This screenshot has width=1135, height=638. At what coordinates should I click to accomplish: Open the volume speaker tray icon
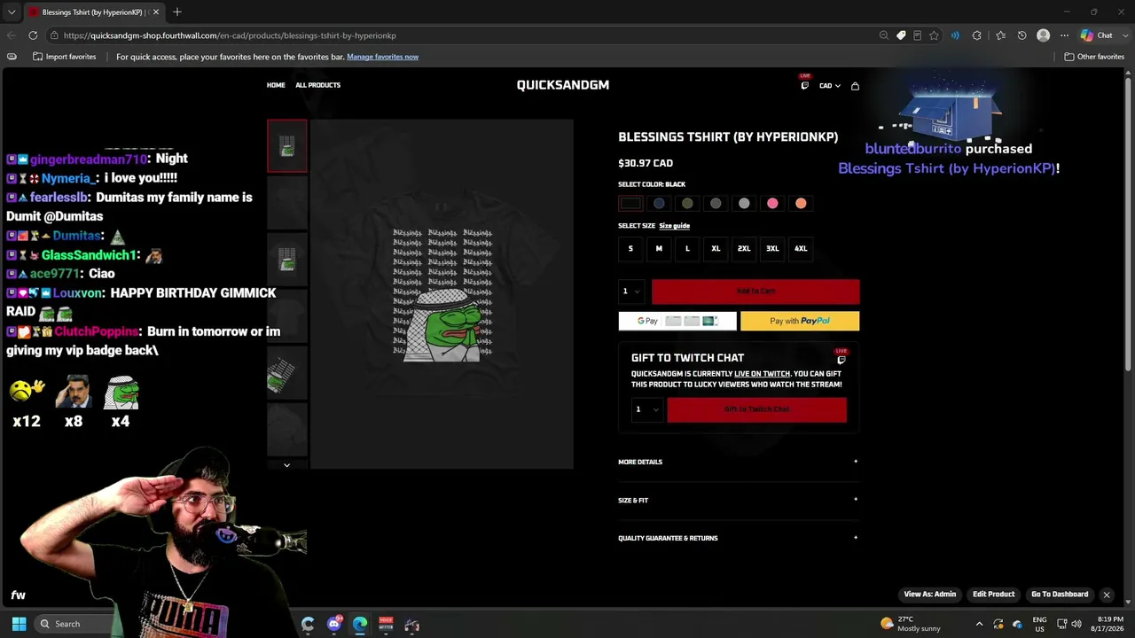pos(1076,624)
